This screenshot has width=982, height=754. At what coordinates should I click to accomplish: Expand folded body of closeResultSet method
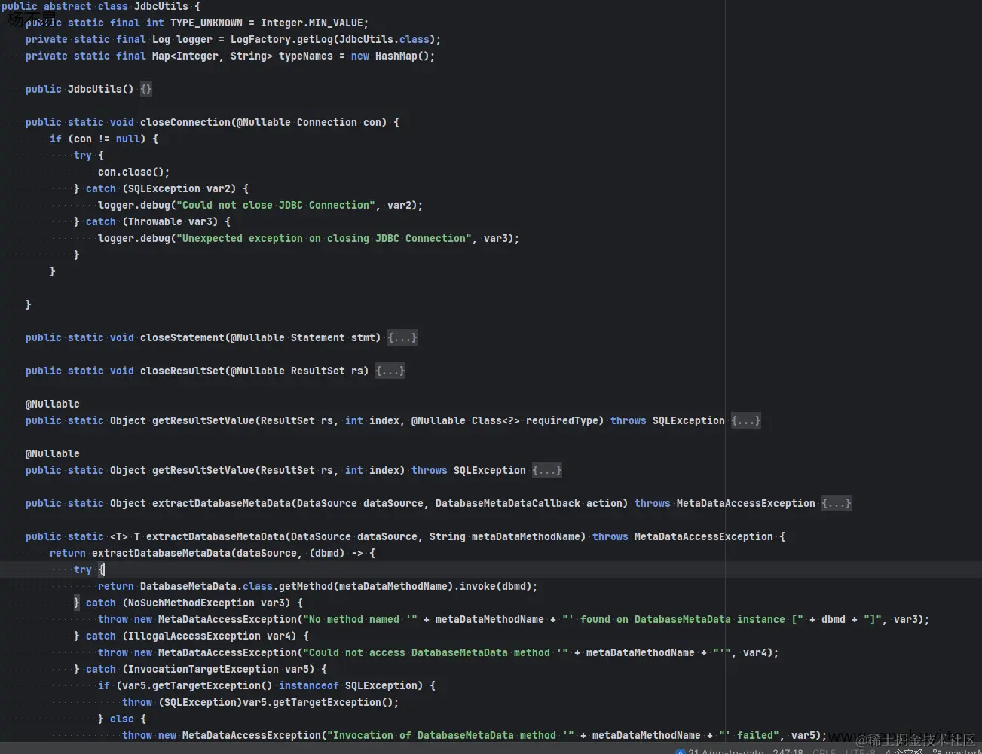390,371
